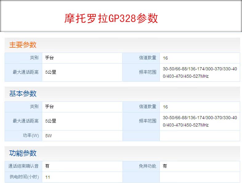Click the 有 value beside 免持功能
The width and height of the screenshot is (242, 183).
165,166
